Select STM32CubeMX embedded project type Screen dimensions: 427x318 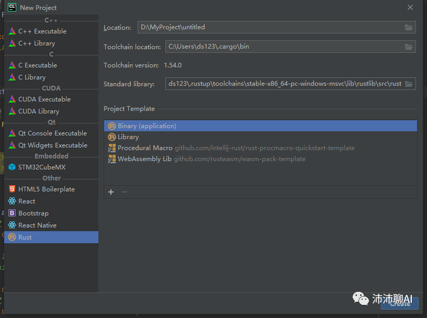[x=51, y=167]
